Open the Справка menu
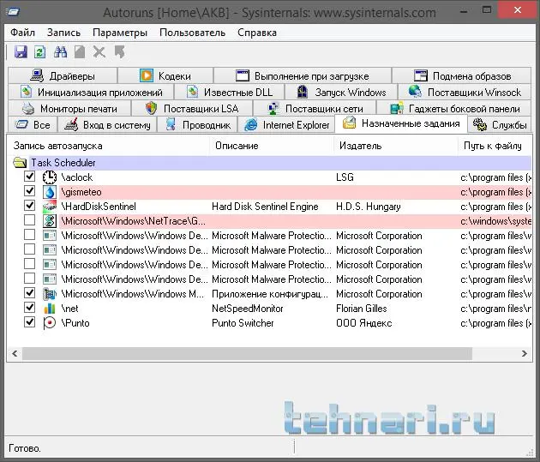 point(257,33)
